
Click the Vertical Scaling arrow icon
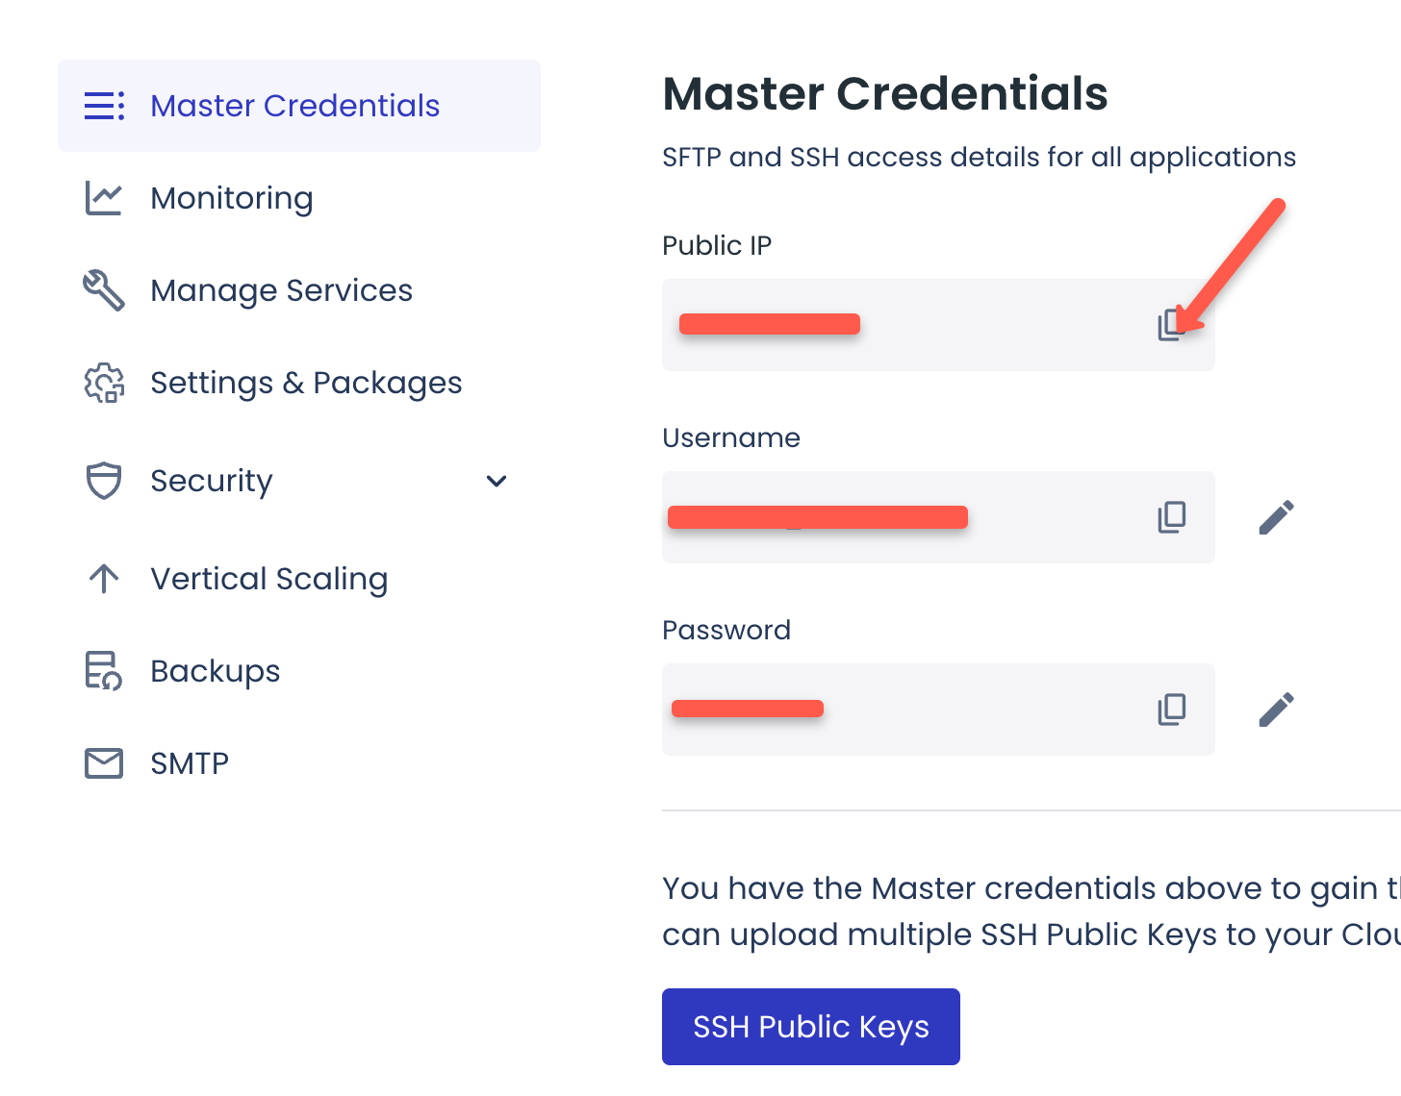click(104, 578)
